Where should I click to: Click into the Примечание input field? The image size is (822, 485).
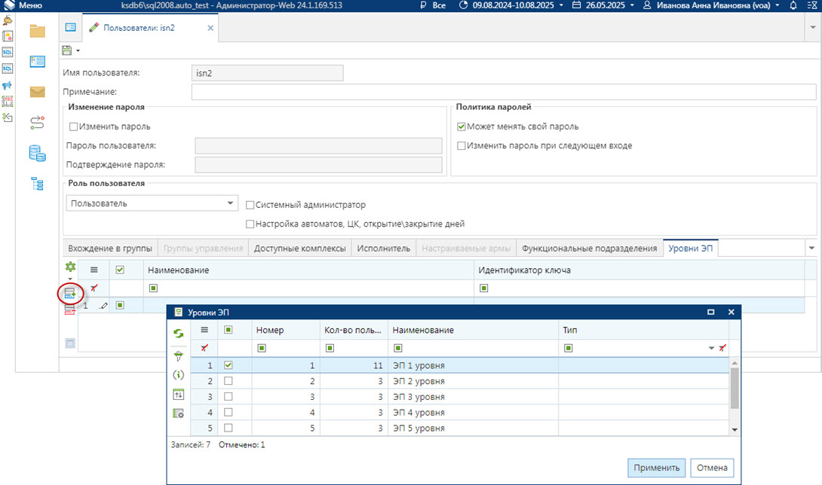click(x=504, y=92)
